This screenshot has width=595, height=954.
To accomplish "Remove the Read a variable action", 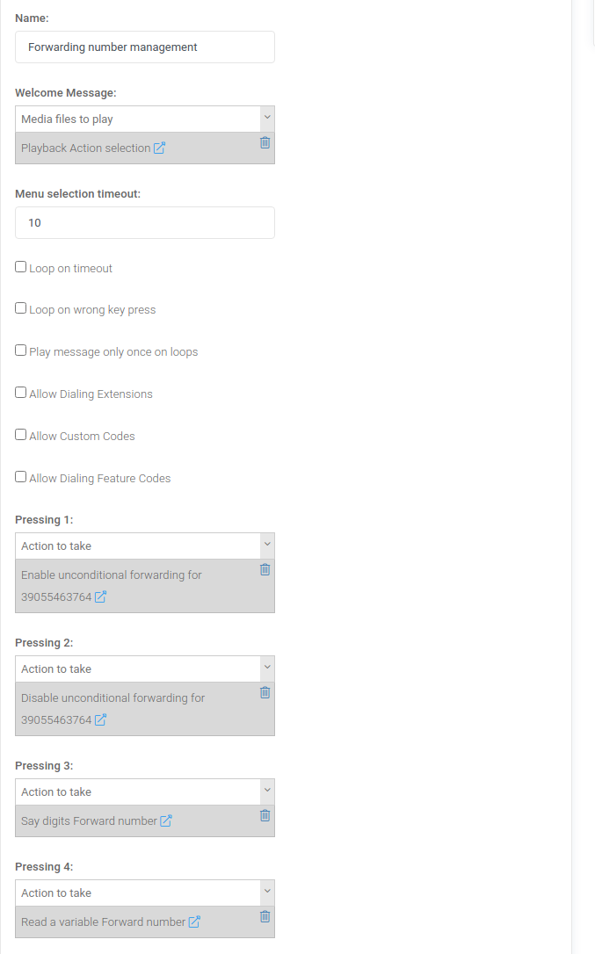I will pyautogui.click(x=265, y=916).
